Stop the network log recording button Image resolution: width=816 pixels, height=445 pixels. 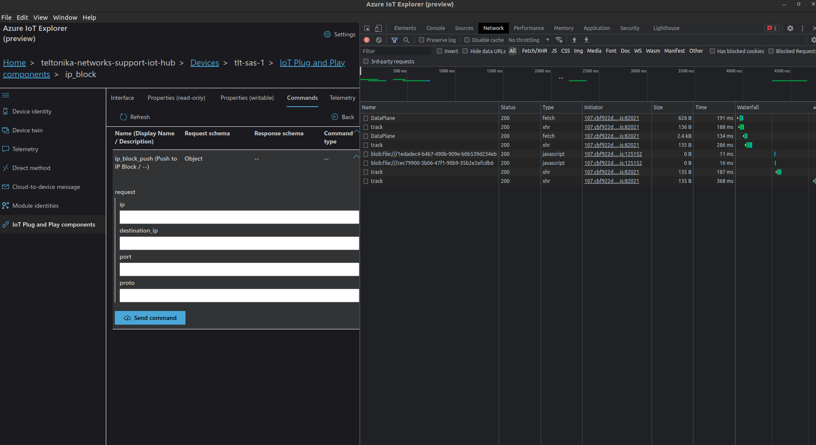click(367, 40)
